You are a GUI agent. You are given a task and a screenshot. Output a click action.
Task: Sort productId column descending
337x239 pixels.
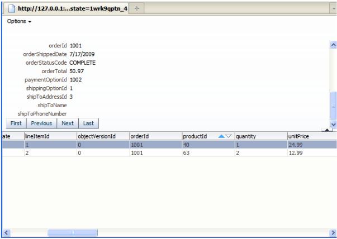coord(228,136)
